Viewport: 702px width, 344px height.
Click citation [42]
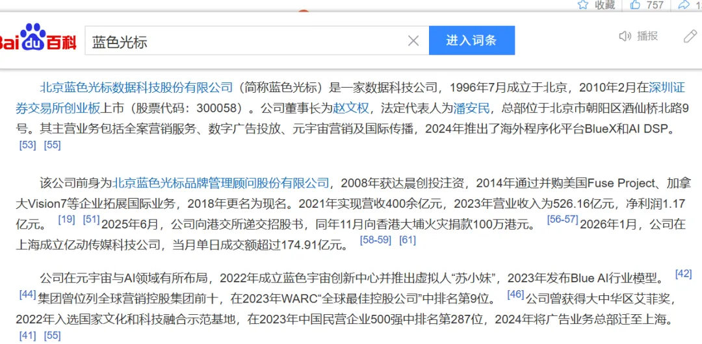click(x=683, y=274)
